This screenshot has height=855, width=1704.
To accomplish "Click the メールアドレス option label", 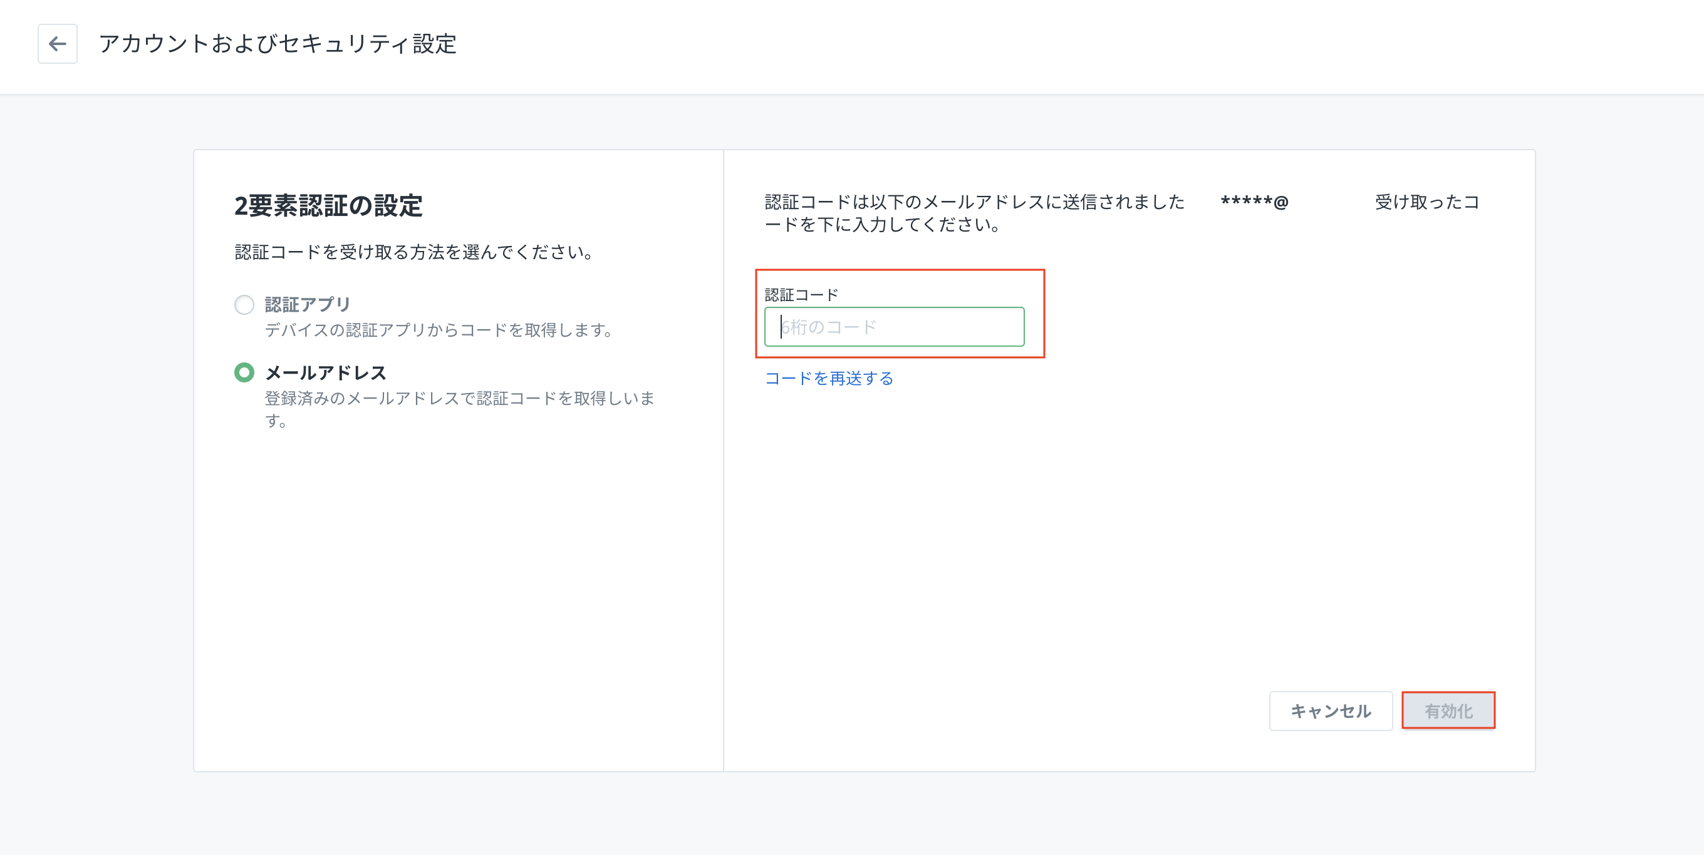I will (326, 372).
